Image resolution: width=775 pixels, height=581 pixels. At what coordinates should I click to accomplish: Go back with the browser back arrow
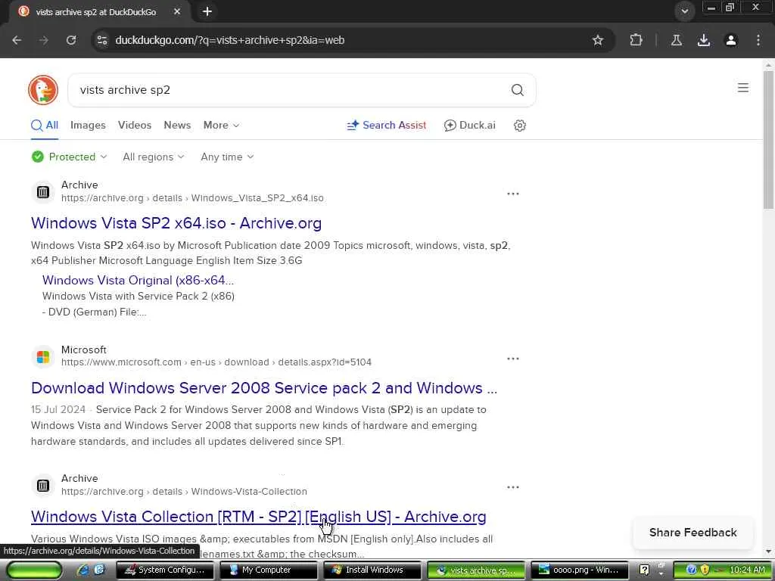pyautogui.click(x=17, y=40)
